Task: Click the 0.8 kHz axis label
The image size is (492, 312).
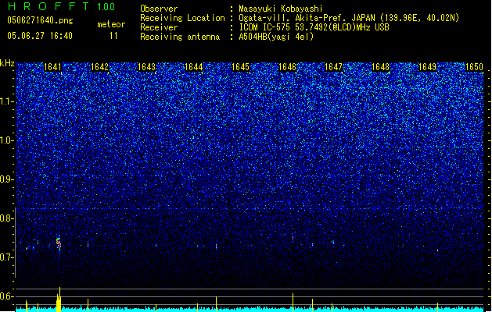Action: pos(6,218)
